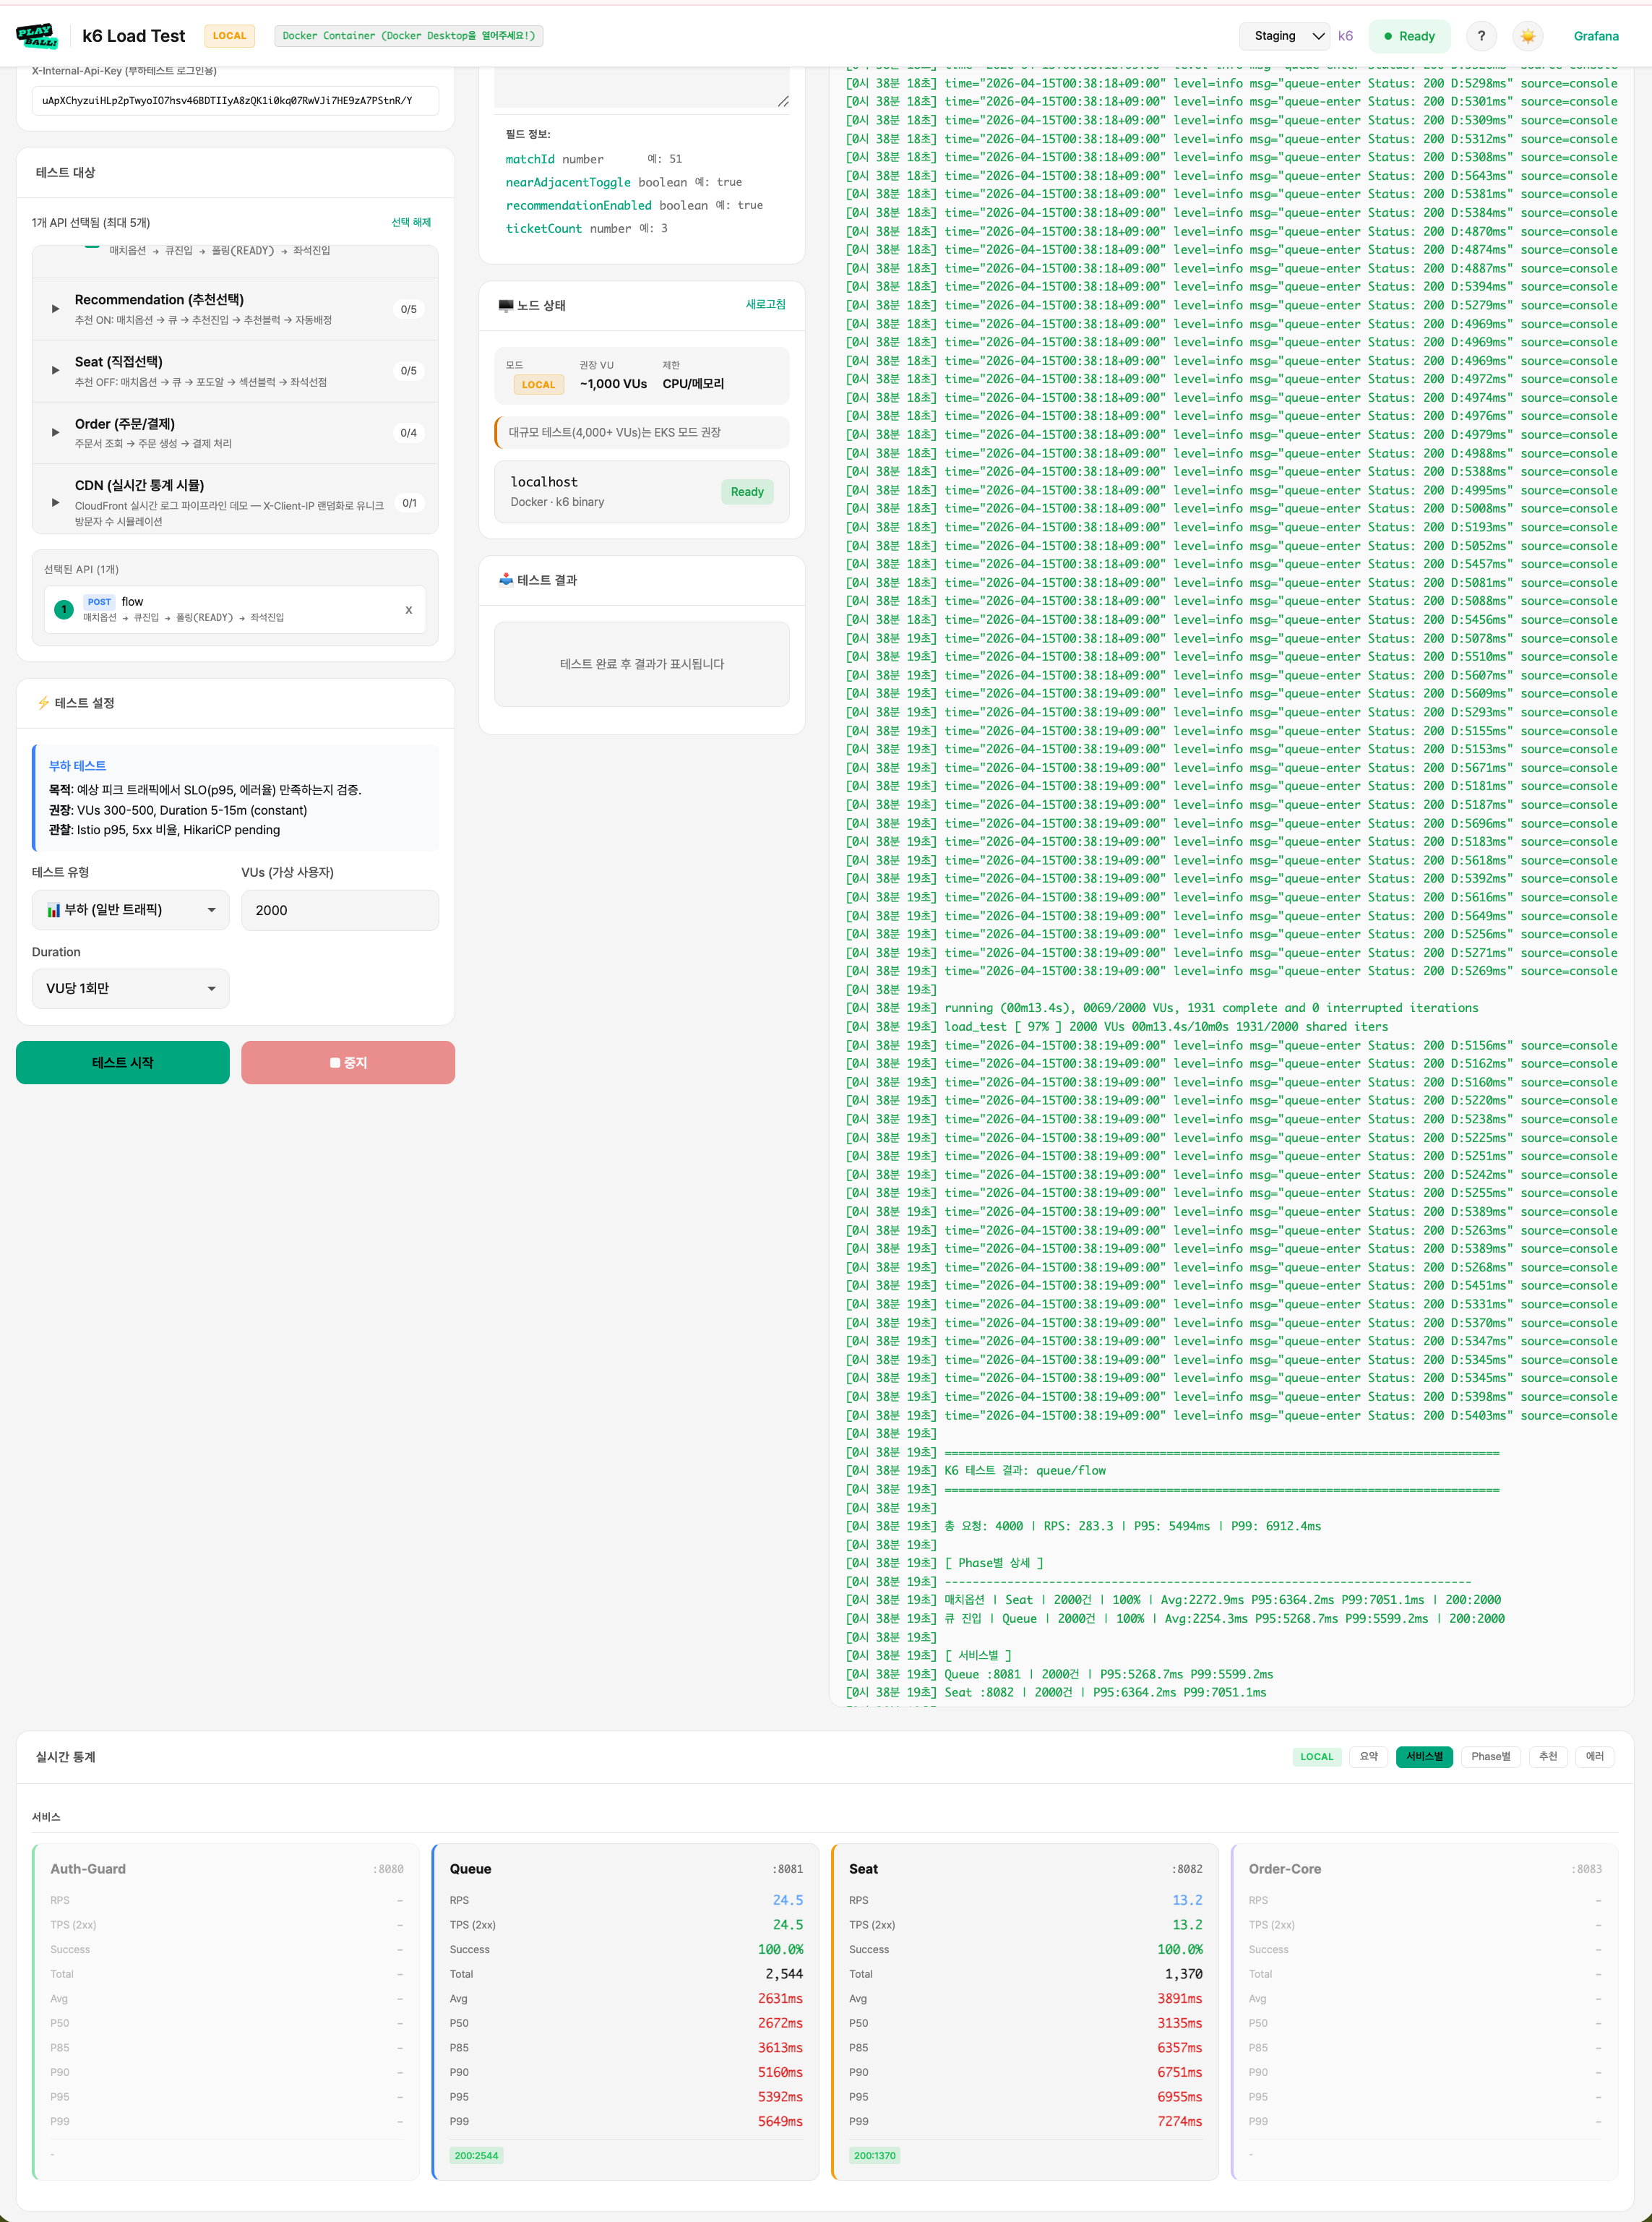Image resolution: width=1652 pixels, height=2222 pixels.
Task: Open help with the question mark icon
Action: (1481, 36)
